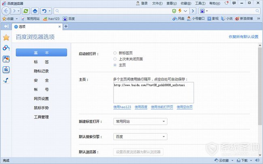Choose 上次未关闭页面 startup radio option
The width and height of the screenshot is (263, 164).
tap(115, 59)
